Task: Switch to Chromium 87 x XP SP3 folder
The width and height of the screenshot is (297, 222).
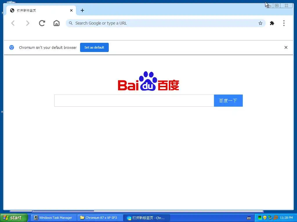Action: tap(100, 218)
